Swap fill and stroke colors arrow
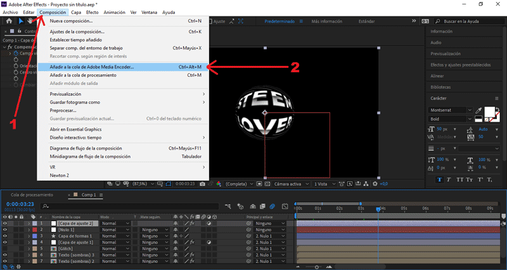This screenshot has height=270, width=507. 497,109
